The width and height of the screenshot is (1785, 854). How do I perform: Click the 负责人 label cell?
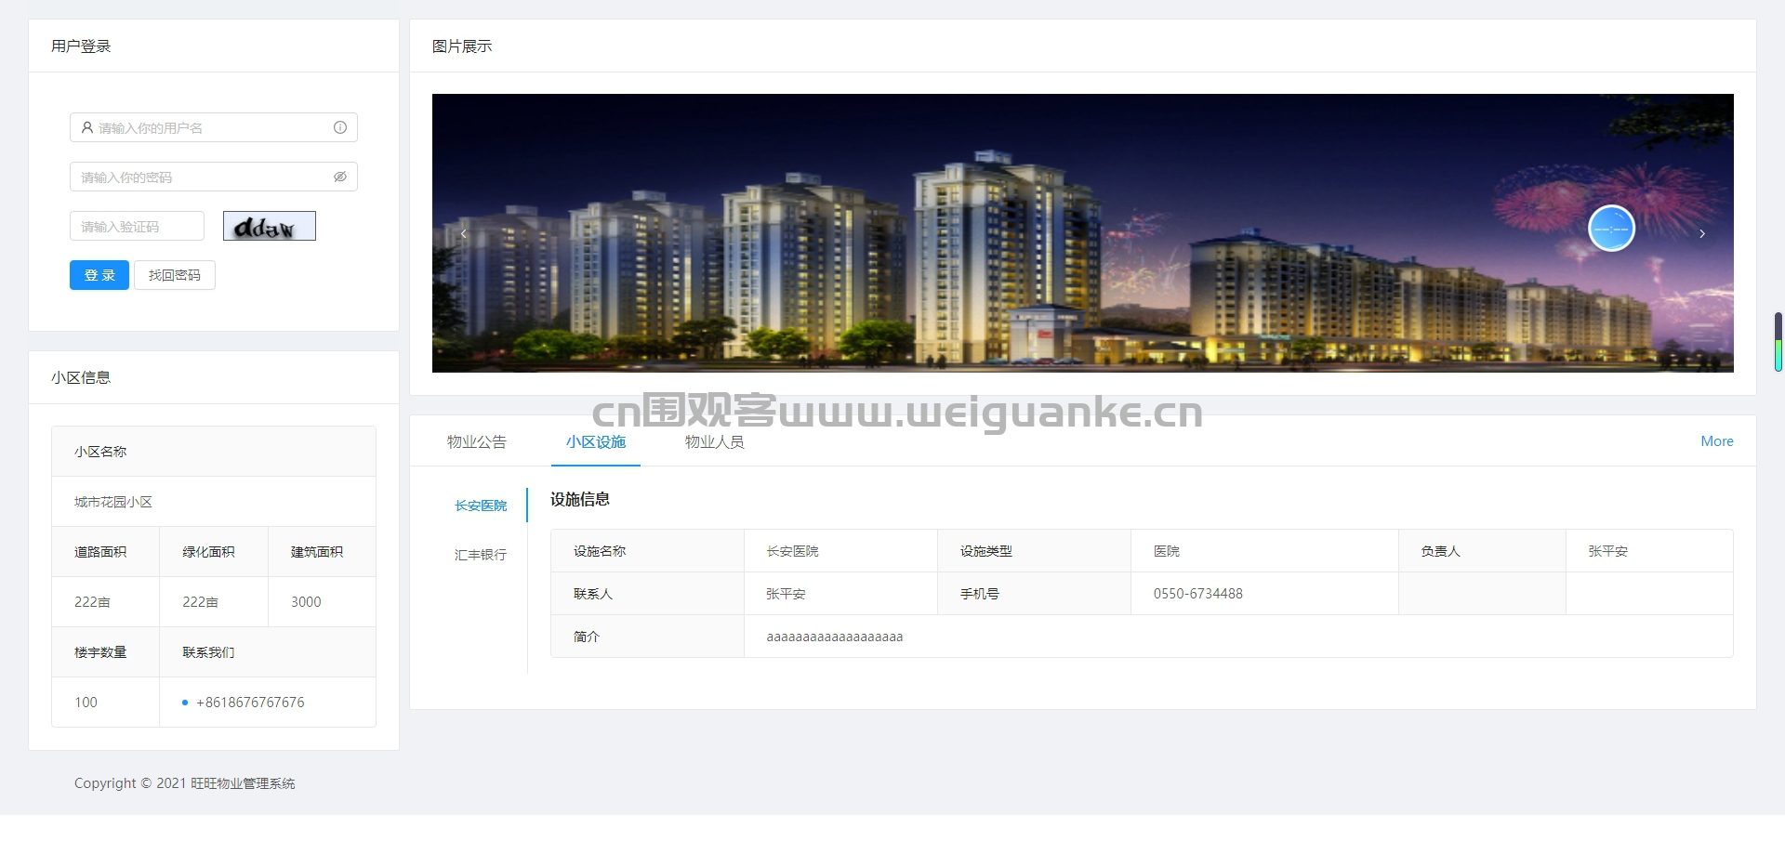point(1482,551)
